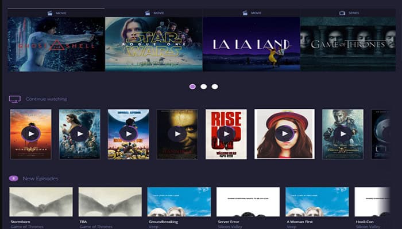Click the Groundbreaking episode title
Image resolution: width=402 pixels, height=229 pixels.
pos(163,222)
